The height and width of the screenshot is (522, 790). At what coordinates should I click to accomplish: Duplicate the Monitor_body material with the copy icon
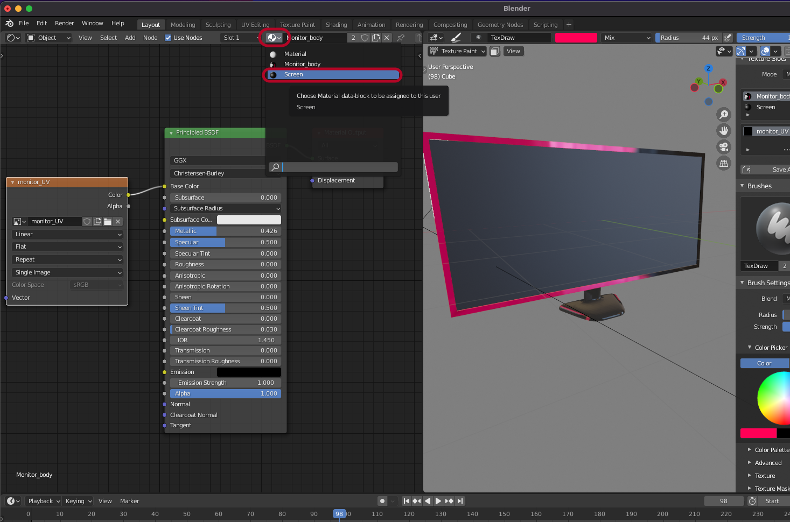click(376, 38)
